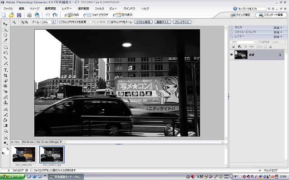Click the 日付表示 button
Image resolution: width=289 pixels, height=180 pixels.
coord(122,15)
